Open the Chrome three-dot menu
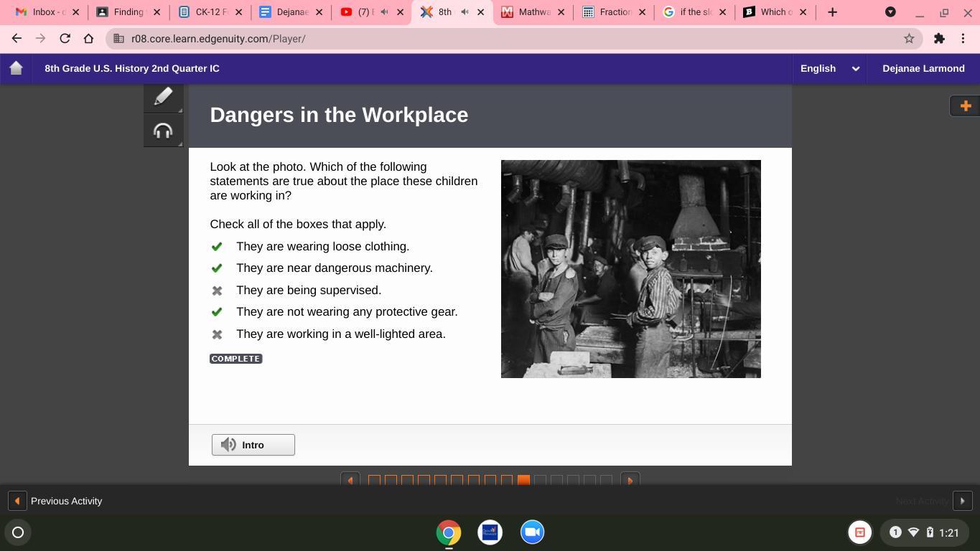 [x=963, y=39]
